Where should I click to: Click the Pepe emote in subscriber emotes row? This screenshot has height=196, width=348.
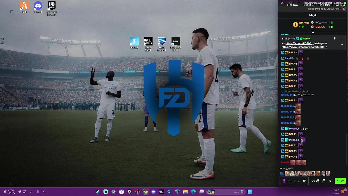tap(282, 173)
